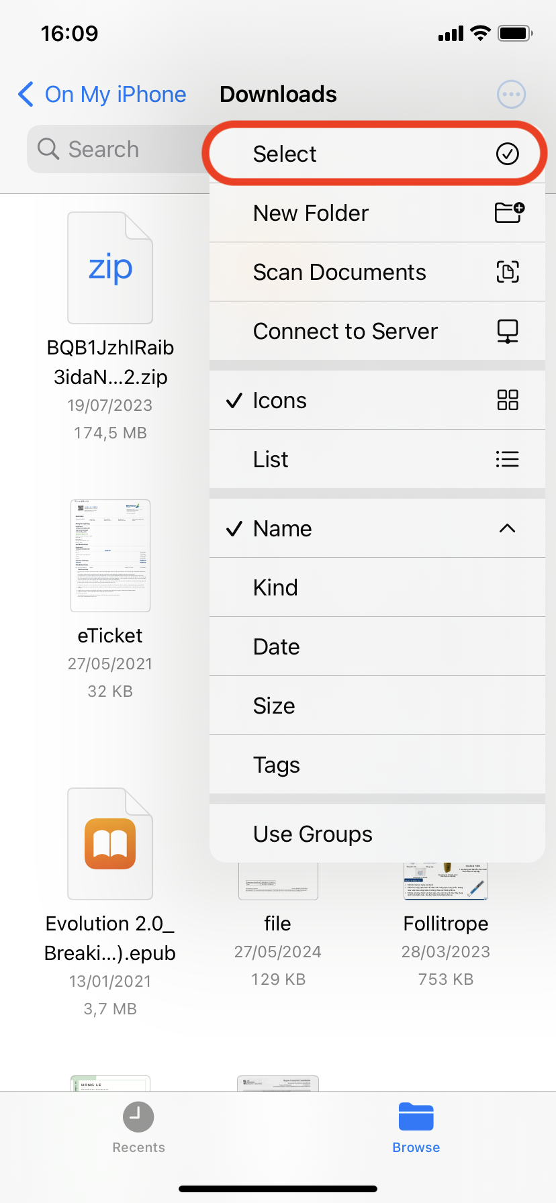
Task: Choose New Folder menu entry
Action: (377, 213)
